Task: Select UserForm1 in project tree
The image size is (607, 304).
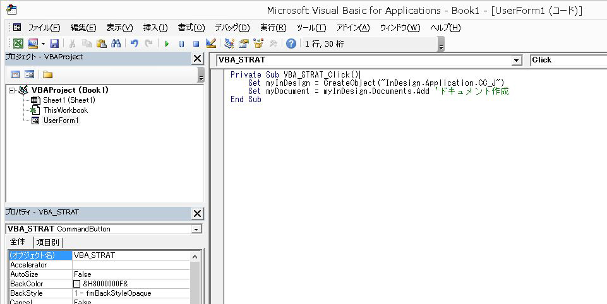Action: (61, 120)
